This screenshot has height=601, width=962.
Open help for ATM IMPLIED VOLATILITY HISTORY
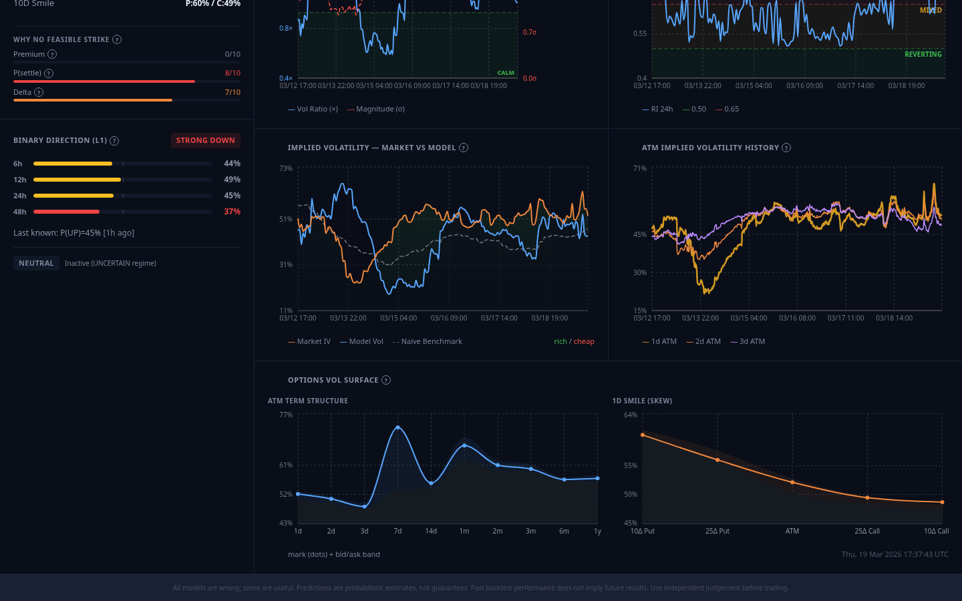(x=786, y=148)
